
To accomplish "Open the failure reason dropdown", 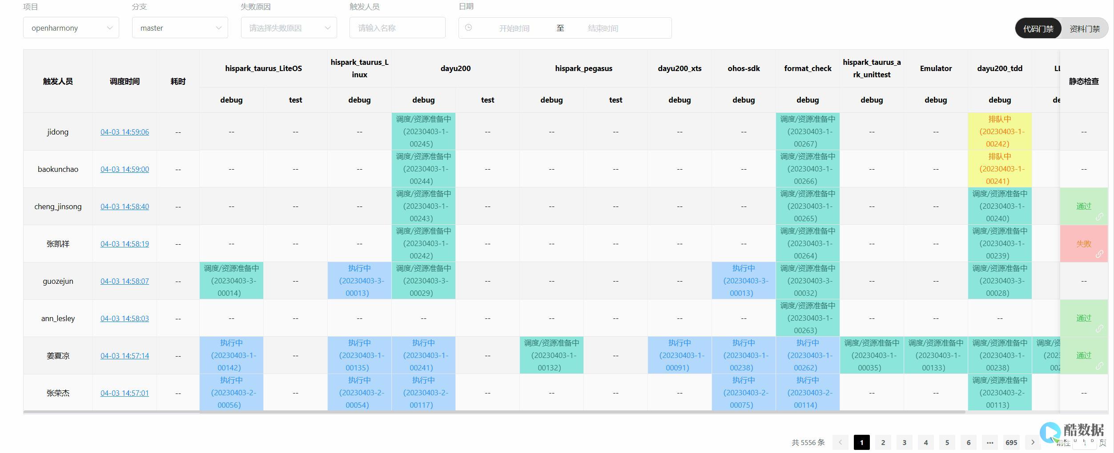I will click(289, 28).
